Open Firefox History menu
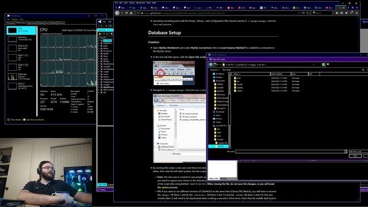Screen dimensions: 368x207 (132, 3)
